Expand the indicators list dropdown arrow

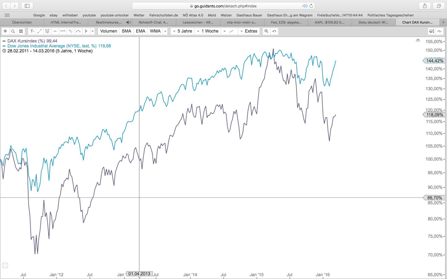click(x=165, y=31)
